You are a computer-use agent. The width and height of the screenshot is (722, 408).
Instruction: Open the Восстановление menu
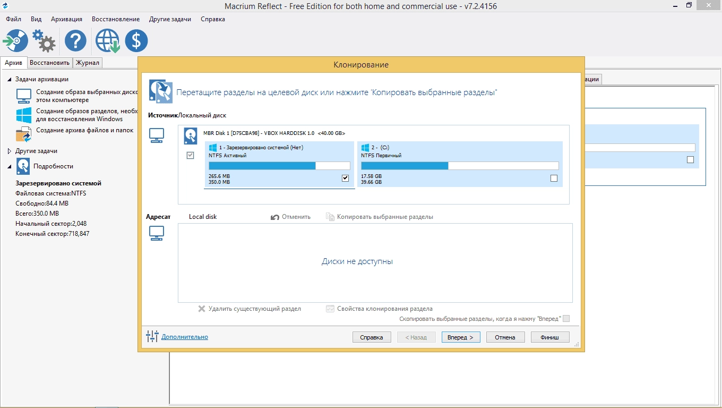[x=116, y=19]
